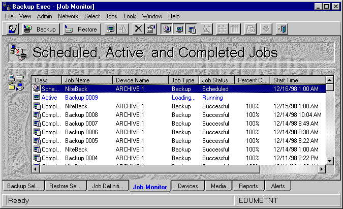343x209 pixels.
Task: Click the grayed details grid view icon
Action: click(235, 29)
